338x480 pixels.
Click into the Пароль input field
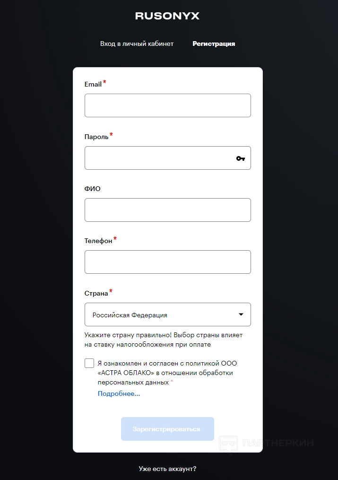point(158,158)
